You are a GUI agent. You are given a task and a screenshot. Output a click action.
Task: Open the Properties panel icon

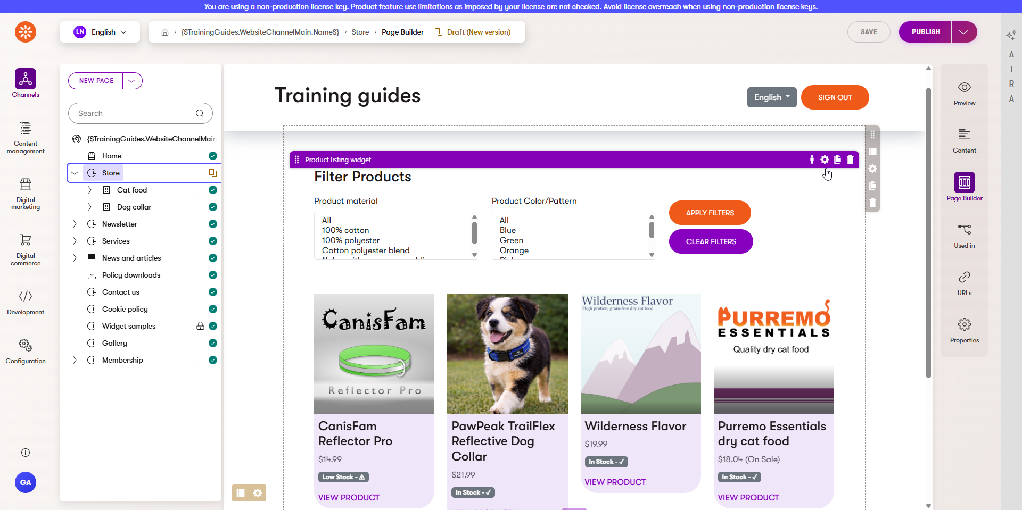pos(965,329)
